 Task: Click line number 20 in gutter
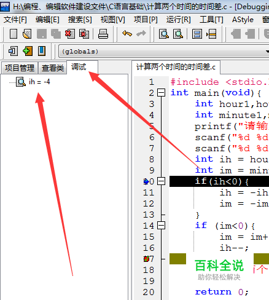point(149,292)
